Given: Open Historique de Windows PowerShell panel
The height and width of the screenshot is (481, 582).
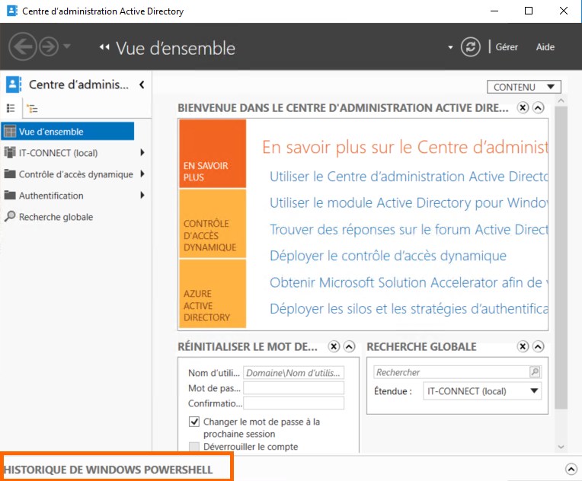Looking at the screenshot, I should [108, 470].
